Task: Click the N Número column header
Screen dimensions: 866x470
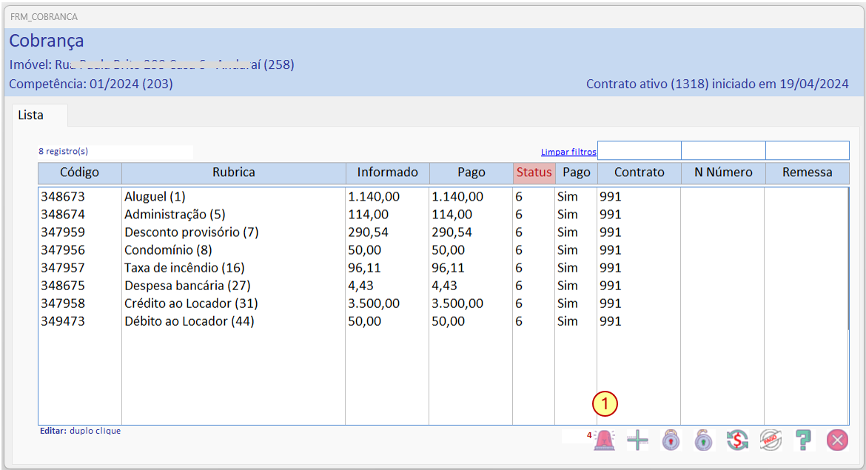Action: coord(723,172)
